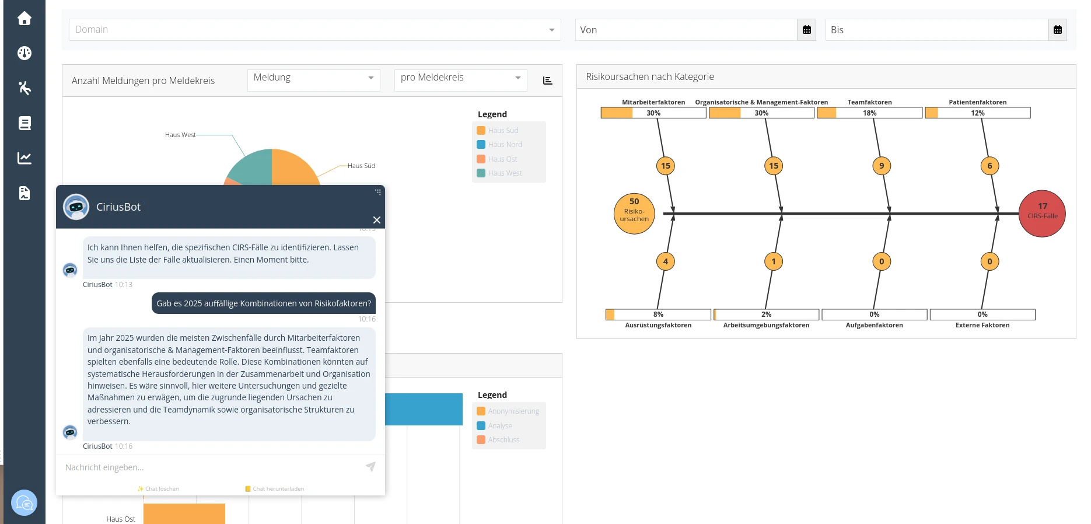Open the Von date calendar icon
The image size is (1091, 524).
pyautogui.click(x=806, y=30)
